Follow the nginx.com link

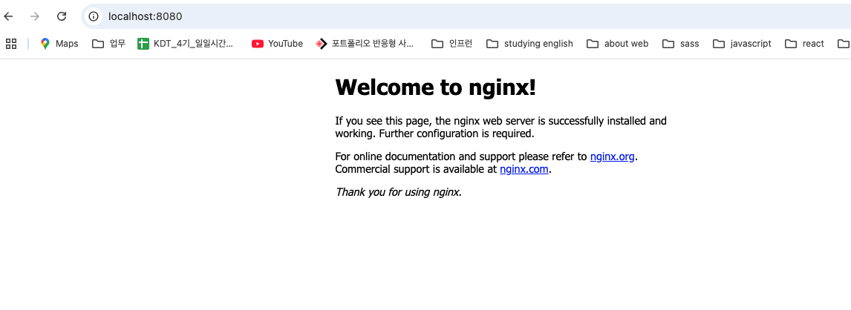524,169
